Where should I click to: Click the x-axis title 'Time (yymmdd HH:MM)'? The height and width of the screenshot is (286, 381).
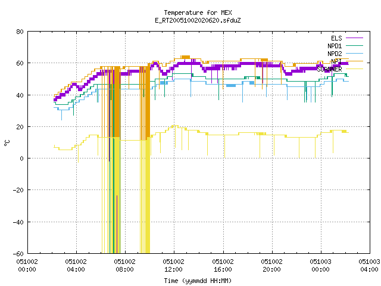[x=198, y=281]
